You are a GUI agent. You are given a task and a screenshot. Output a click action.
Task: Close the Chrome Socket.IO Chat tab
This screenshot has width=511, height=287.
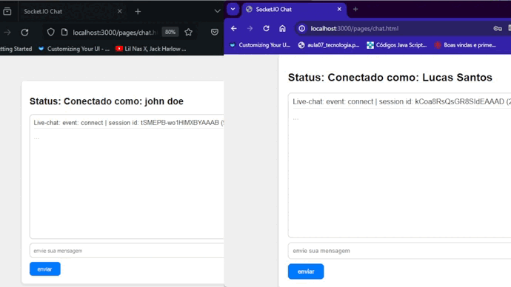click(x=339, y=9)
